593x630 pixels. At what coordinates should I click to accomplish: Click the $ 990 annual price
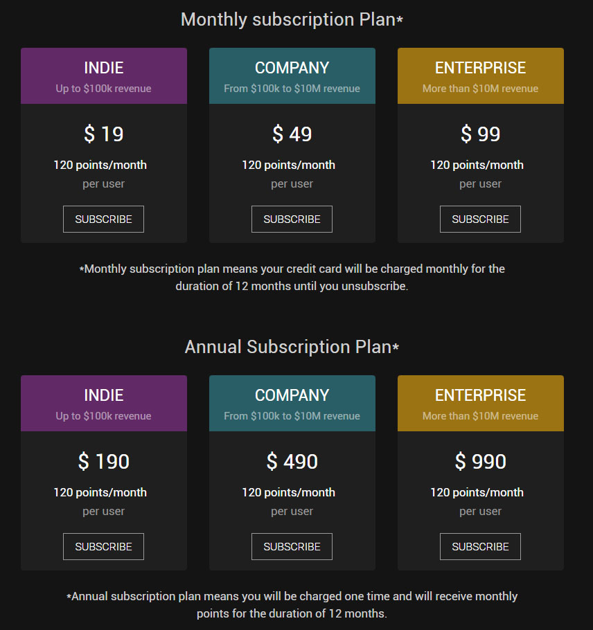[481, 461]
